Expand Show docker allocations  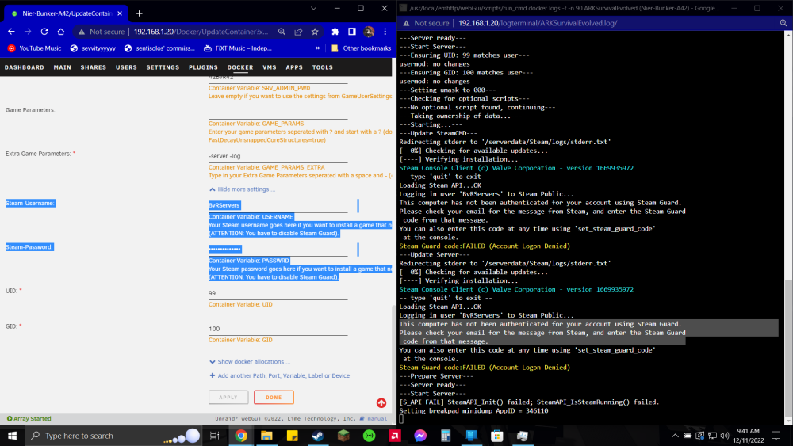pos(250,362)
